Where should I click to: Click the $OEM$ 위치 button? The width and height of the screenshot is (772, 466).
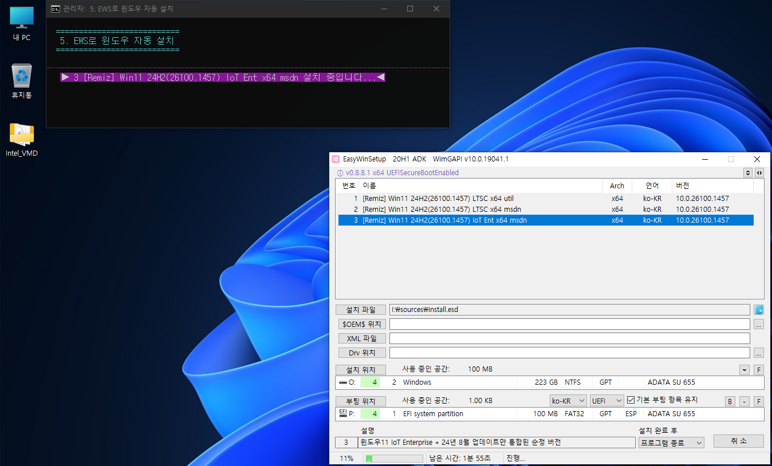coord(361,324)
